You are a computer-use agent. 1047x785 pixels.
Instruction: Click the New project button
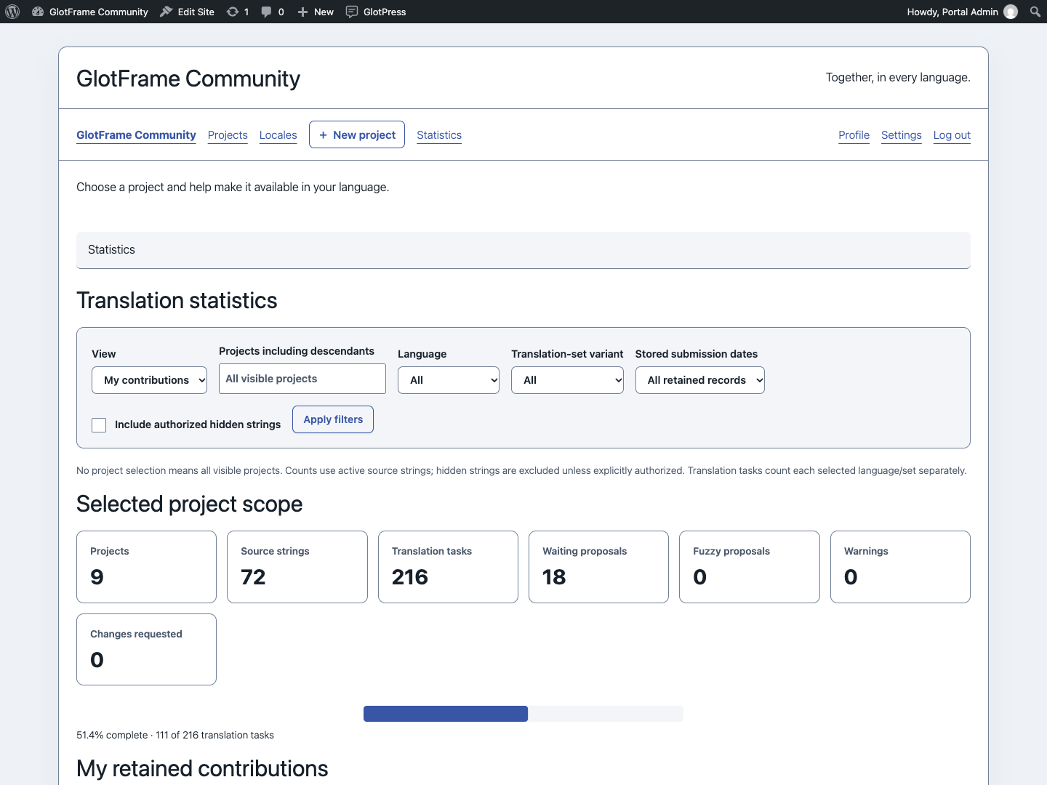pos(357,134)
